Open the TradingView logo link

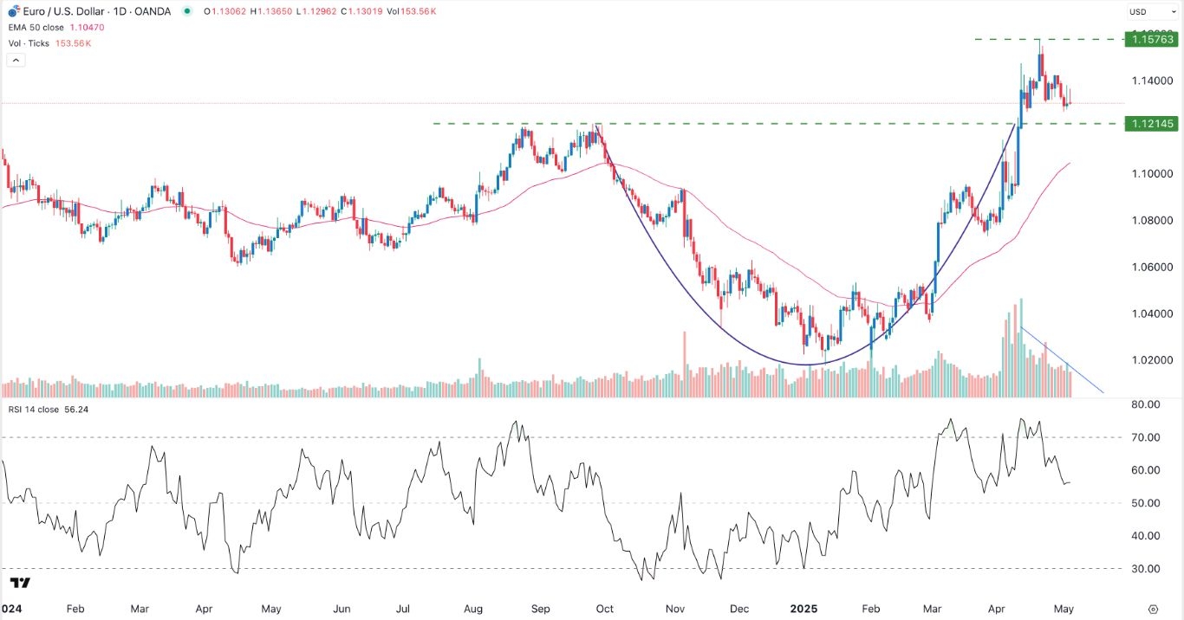[20, 583]
